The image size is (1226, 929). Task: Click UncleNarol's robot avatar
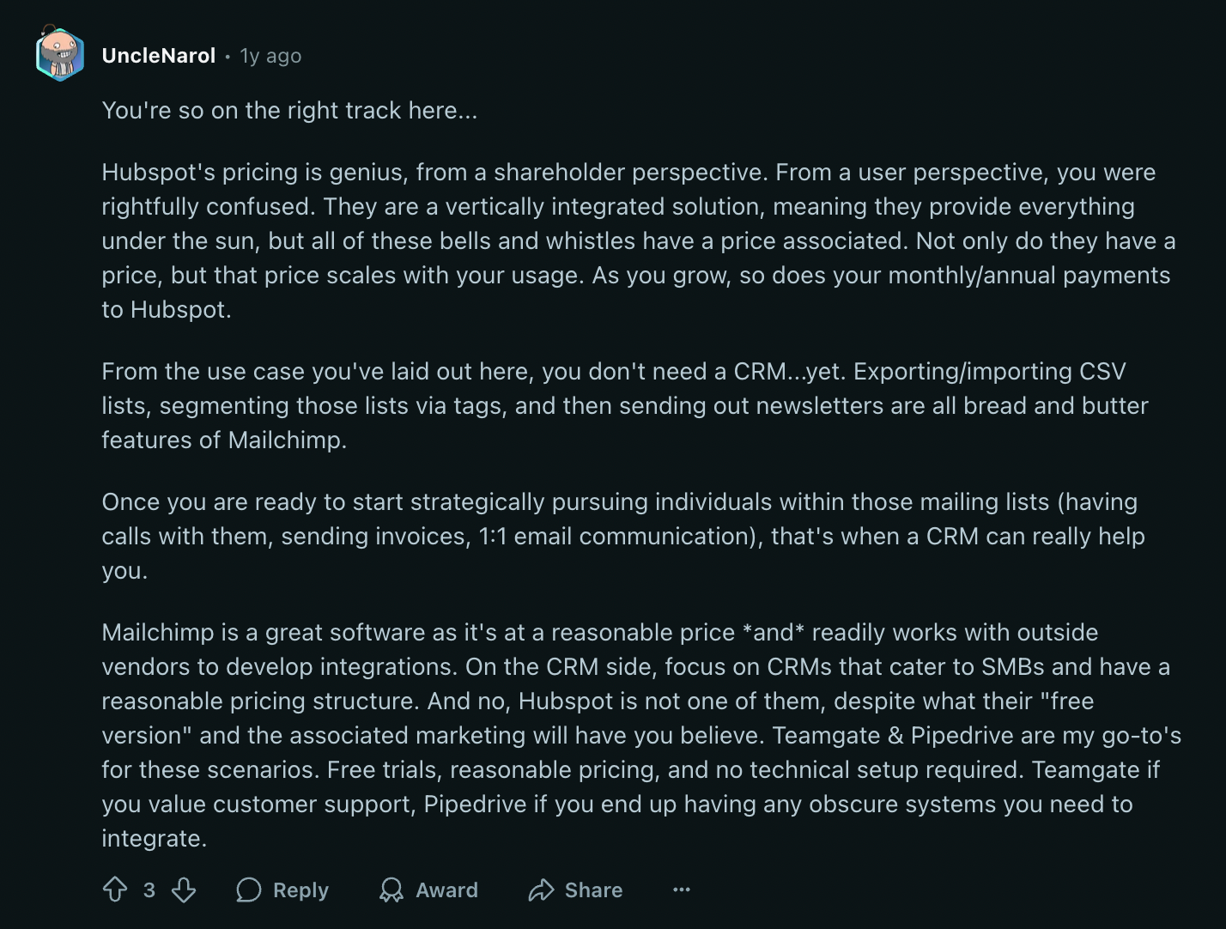[x=59, y=56]
